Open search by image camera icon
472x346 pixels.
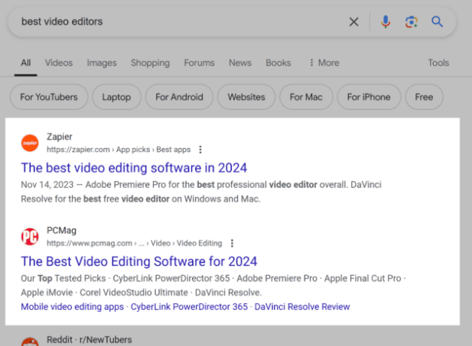point(412,21)
